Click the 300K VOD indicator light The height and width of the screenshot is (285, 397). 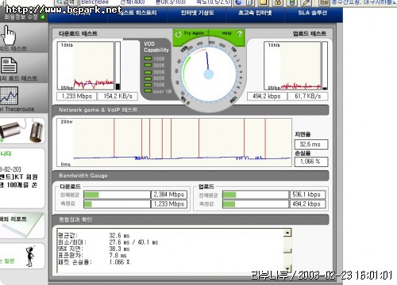pyautogui.click(x=148, y=72)
